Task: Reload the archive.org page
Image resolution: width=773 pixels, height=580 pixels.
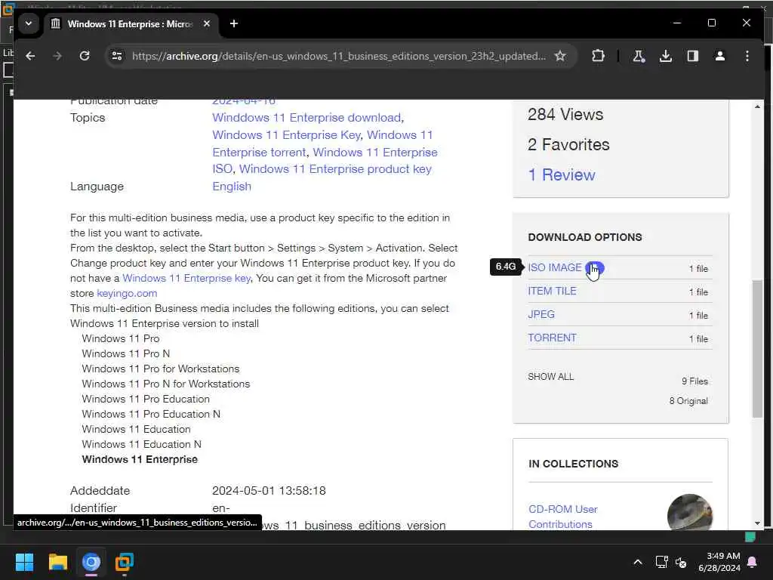Action: click(85, 56)
